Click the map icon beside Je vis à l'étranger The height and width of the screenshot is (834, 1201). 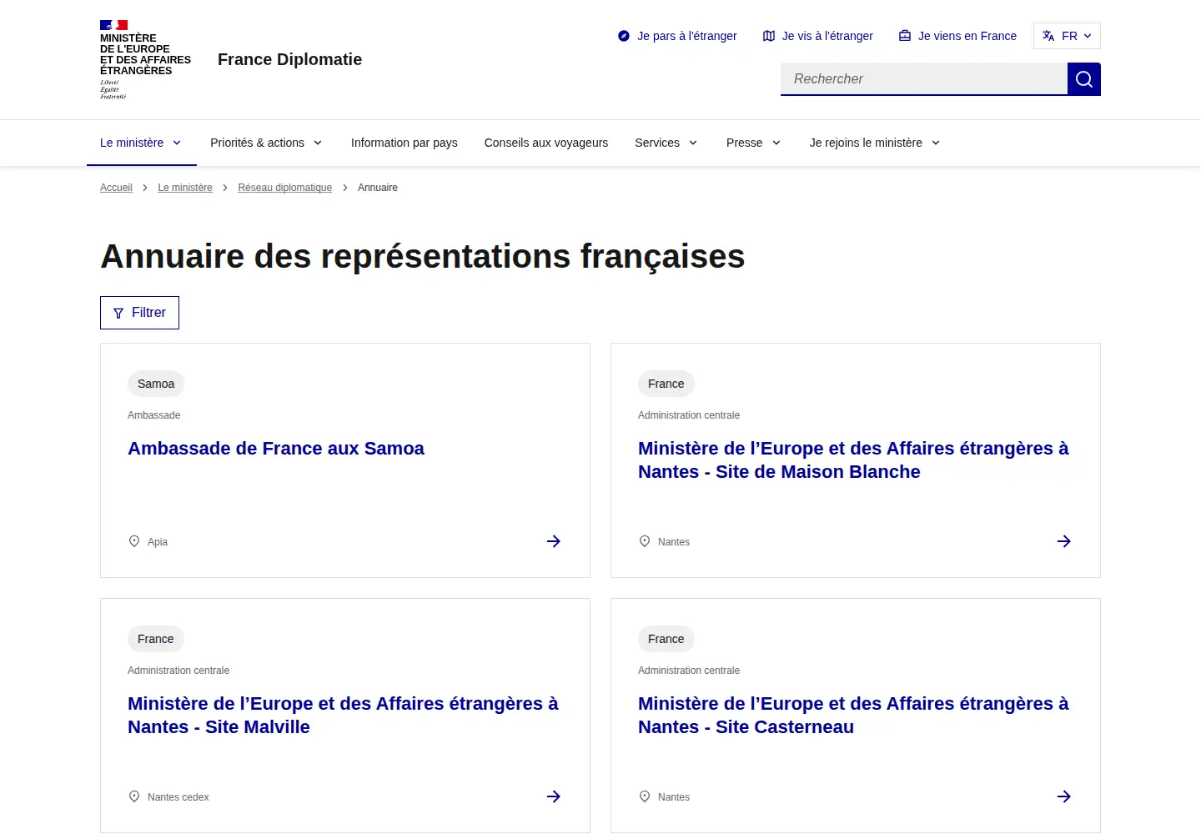pos(769,36)
